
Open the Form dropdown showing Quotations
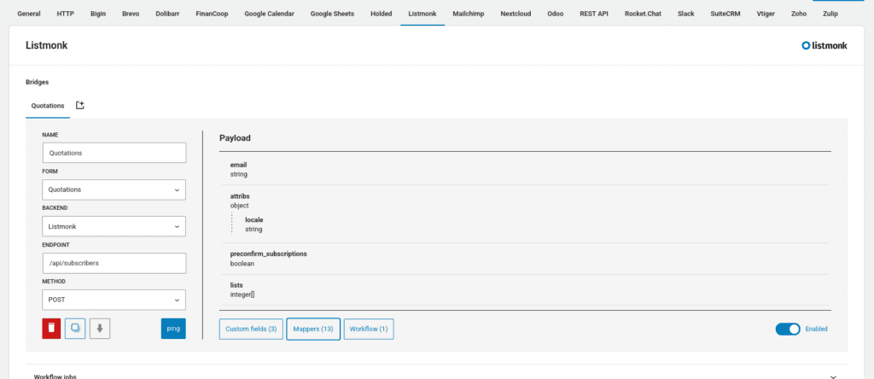[114, 189]
